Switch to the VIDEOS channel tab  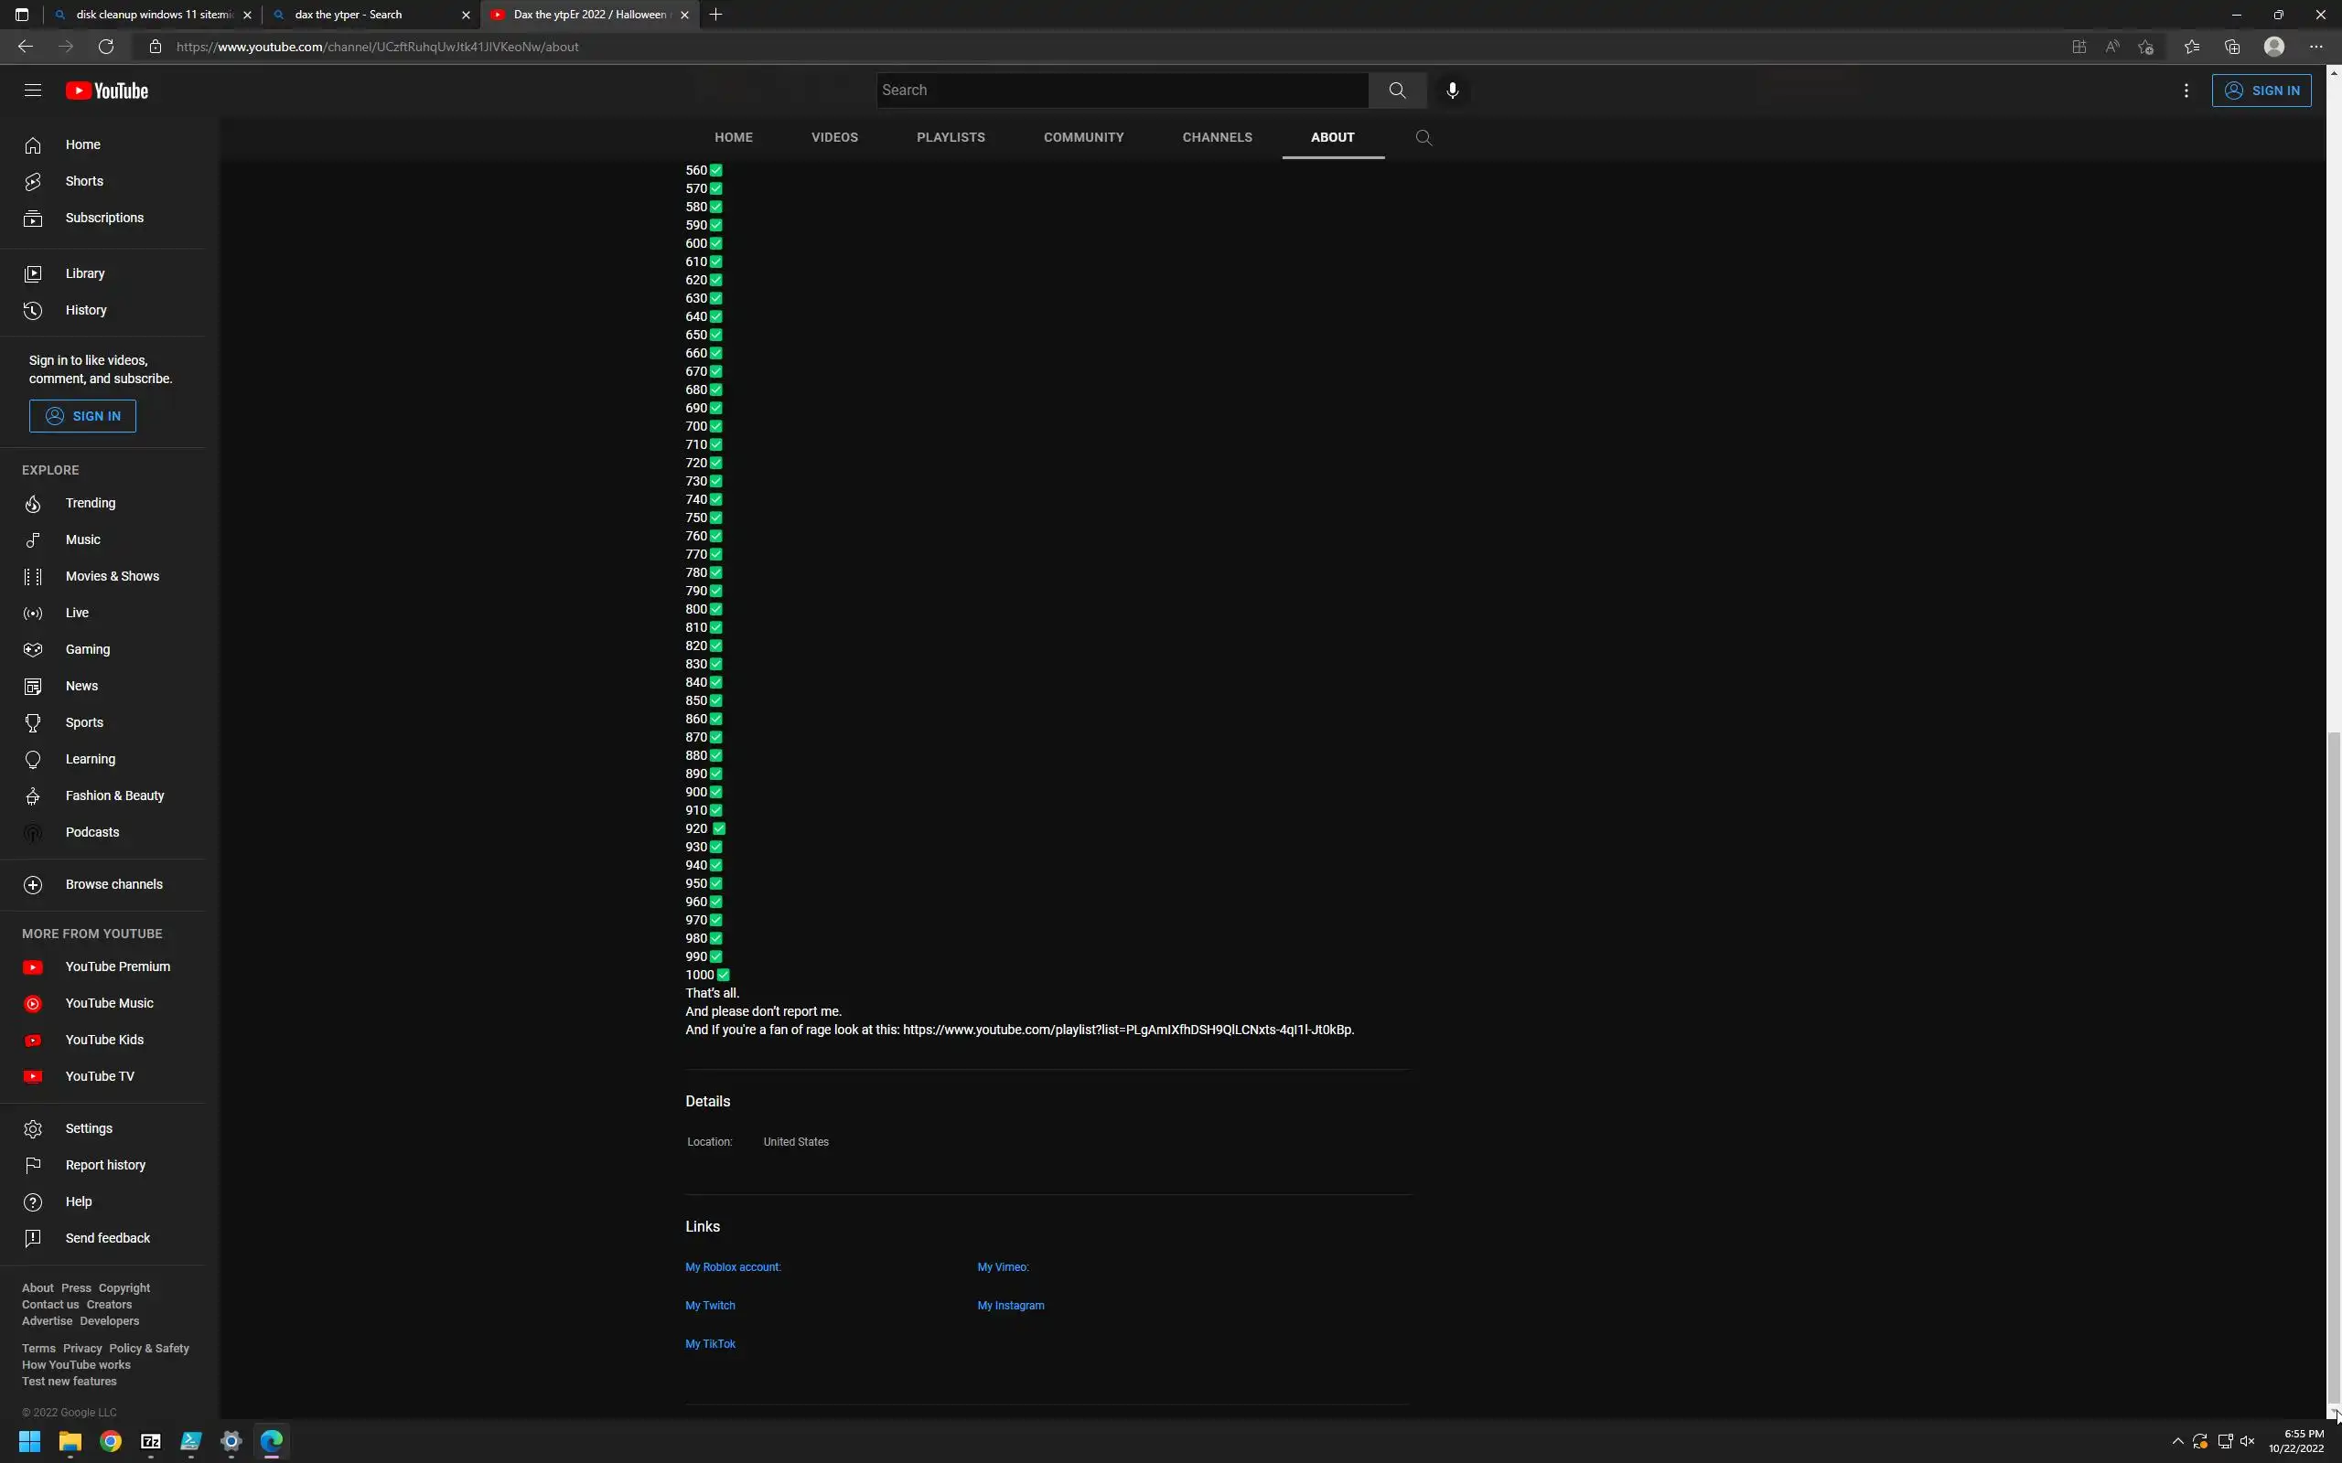(x=834, y=137)
